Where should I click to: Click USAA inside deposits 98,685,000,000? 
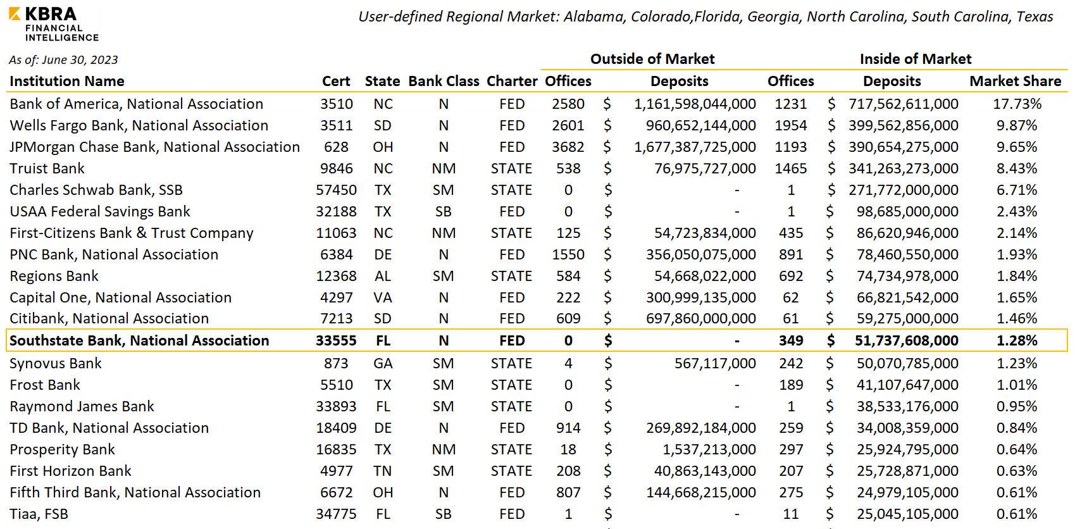pyautogui.click(x=907, y=211)
